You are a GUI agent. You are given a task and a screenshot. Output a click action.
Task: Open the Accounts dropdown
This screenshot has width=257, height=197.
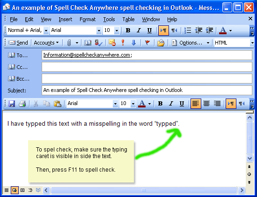[x=46, y=43]
